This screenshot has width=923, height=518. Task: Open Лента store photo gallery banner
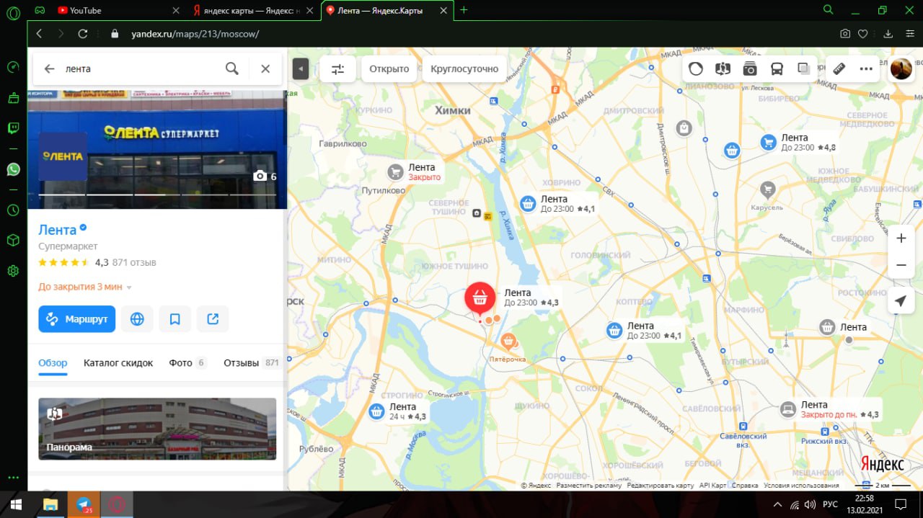(x=157, y=149)
